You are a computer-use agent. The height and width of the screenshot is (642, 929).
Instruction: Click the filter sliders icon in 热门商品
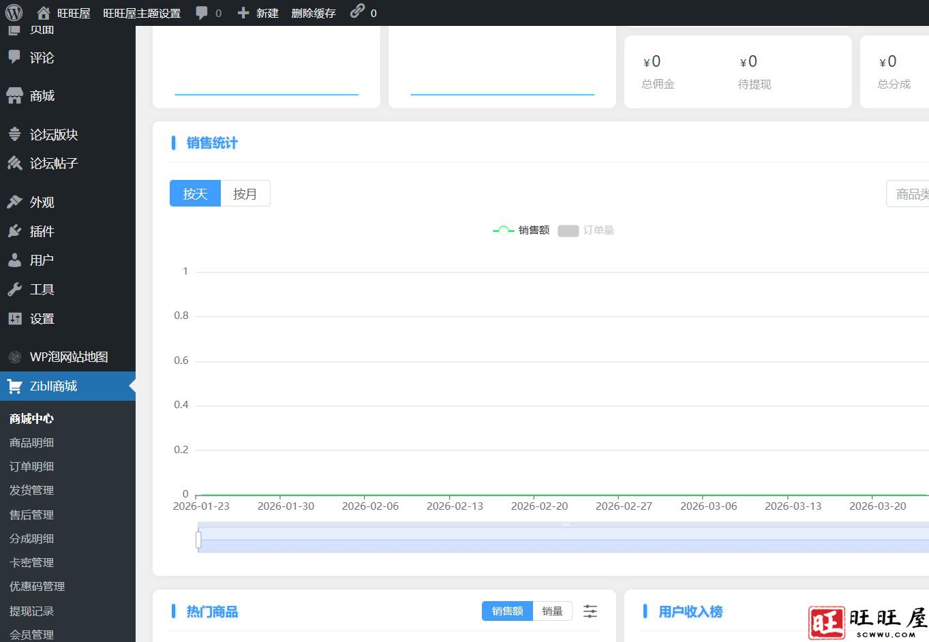[x=590, y=611]
